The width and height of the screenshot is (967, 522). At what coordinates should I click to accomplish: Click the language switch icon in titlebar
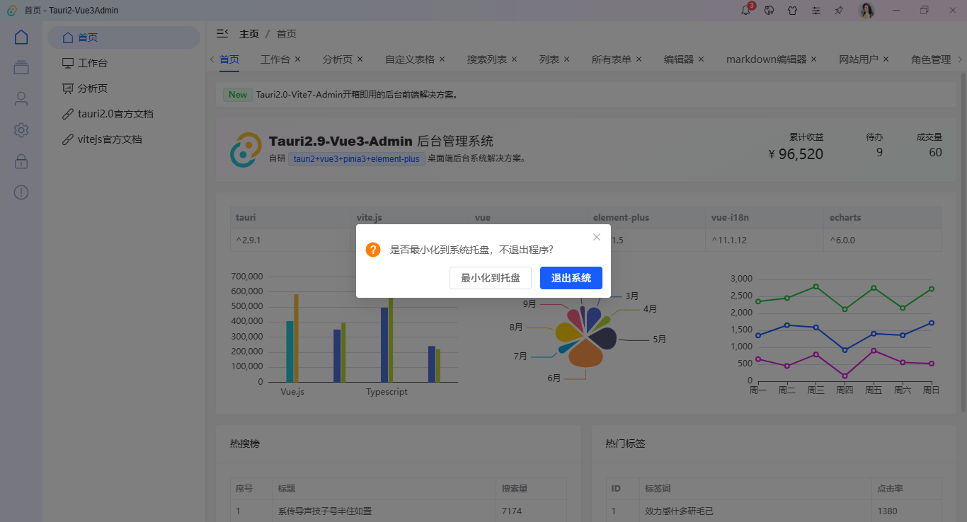[x=769, y=11]
